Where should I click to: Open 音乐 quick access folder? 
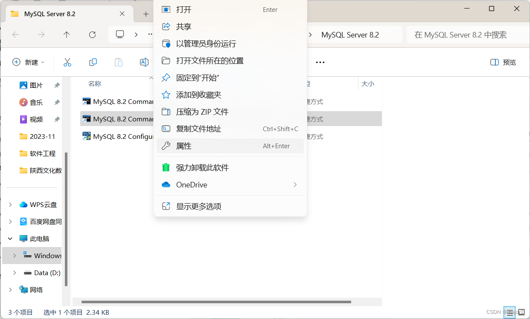pos(36,102)
